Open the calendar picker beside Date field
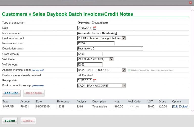Image resolution: width=194 pixels, height=127 pixels. (x=95, y=28)
